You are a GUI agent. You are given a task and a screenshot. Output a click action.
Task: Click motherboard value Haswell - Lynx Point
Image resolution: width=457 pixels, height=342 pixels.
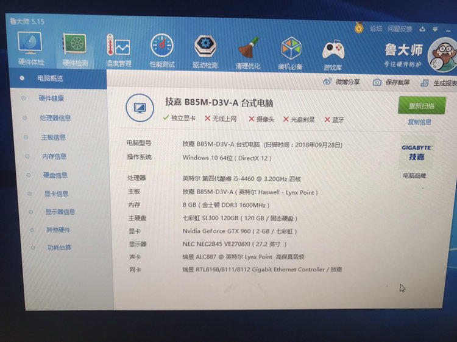click(250, 192)
